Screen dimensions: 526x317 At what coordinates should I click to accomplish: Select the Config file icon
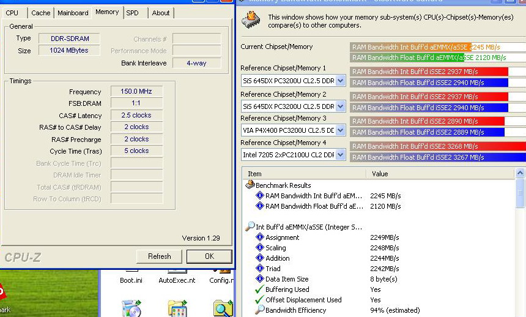tap(221, 280)
